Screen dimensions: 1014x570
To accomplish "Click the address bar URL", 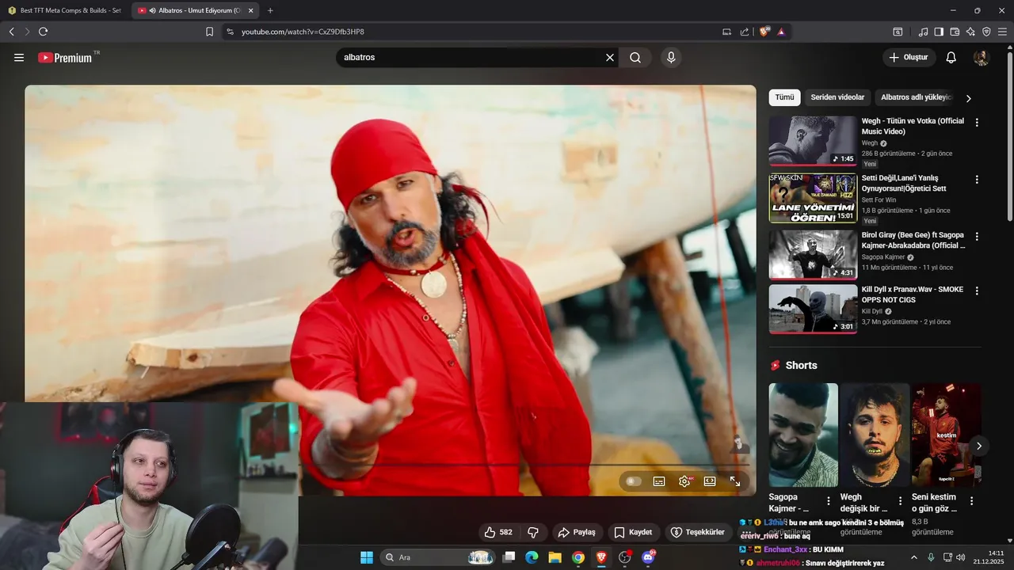I will pyautogui.click(x=303, y=32).
